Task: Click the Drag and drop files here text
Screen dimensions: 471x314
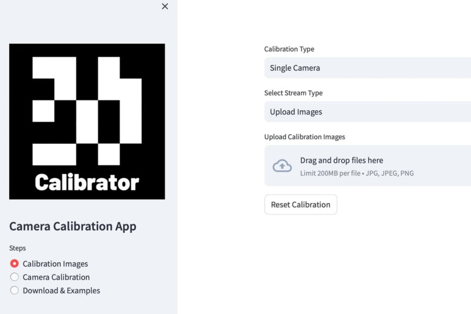Action: [341, 160]
